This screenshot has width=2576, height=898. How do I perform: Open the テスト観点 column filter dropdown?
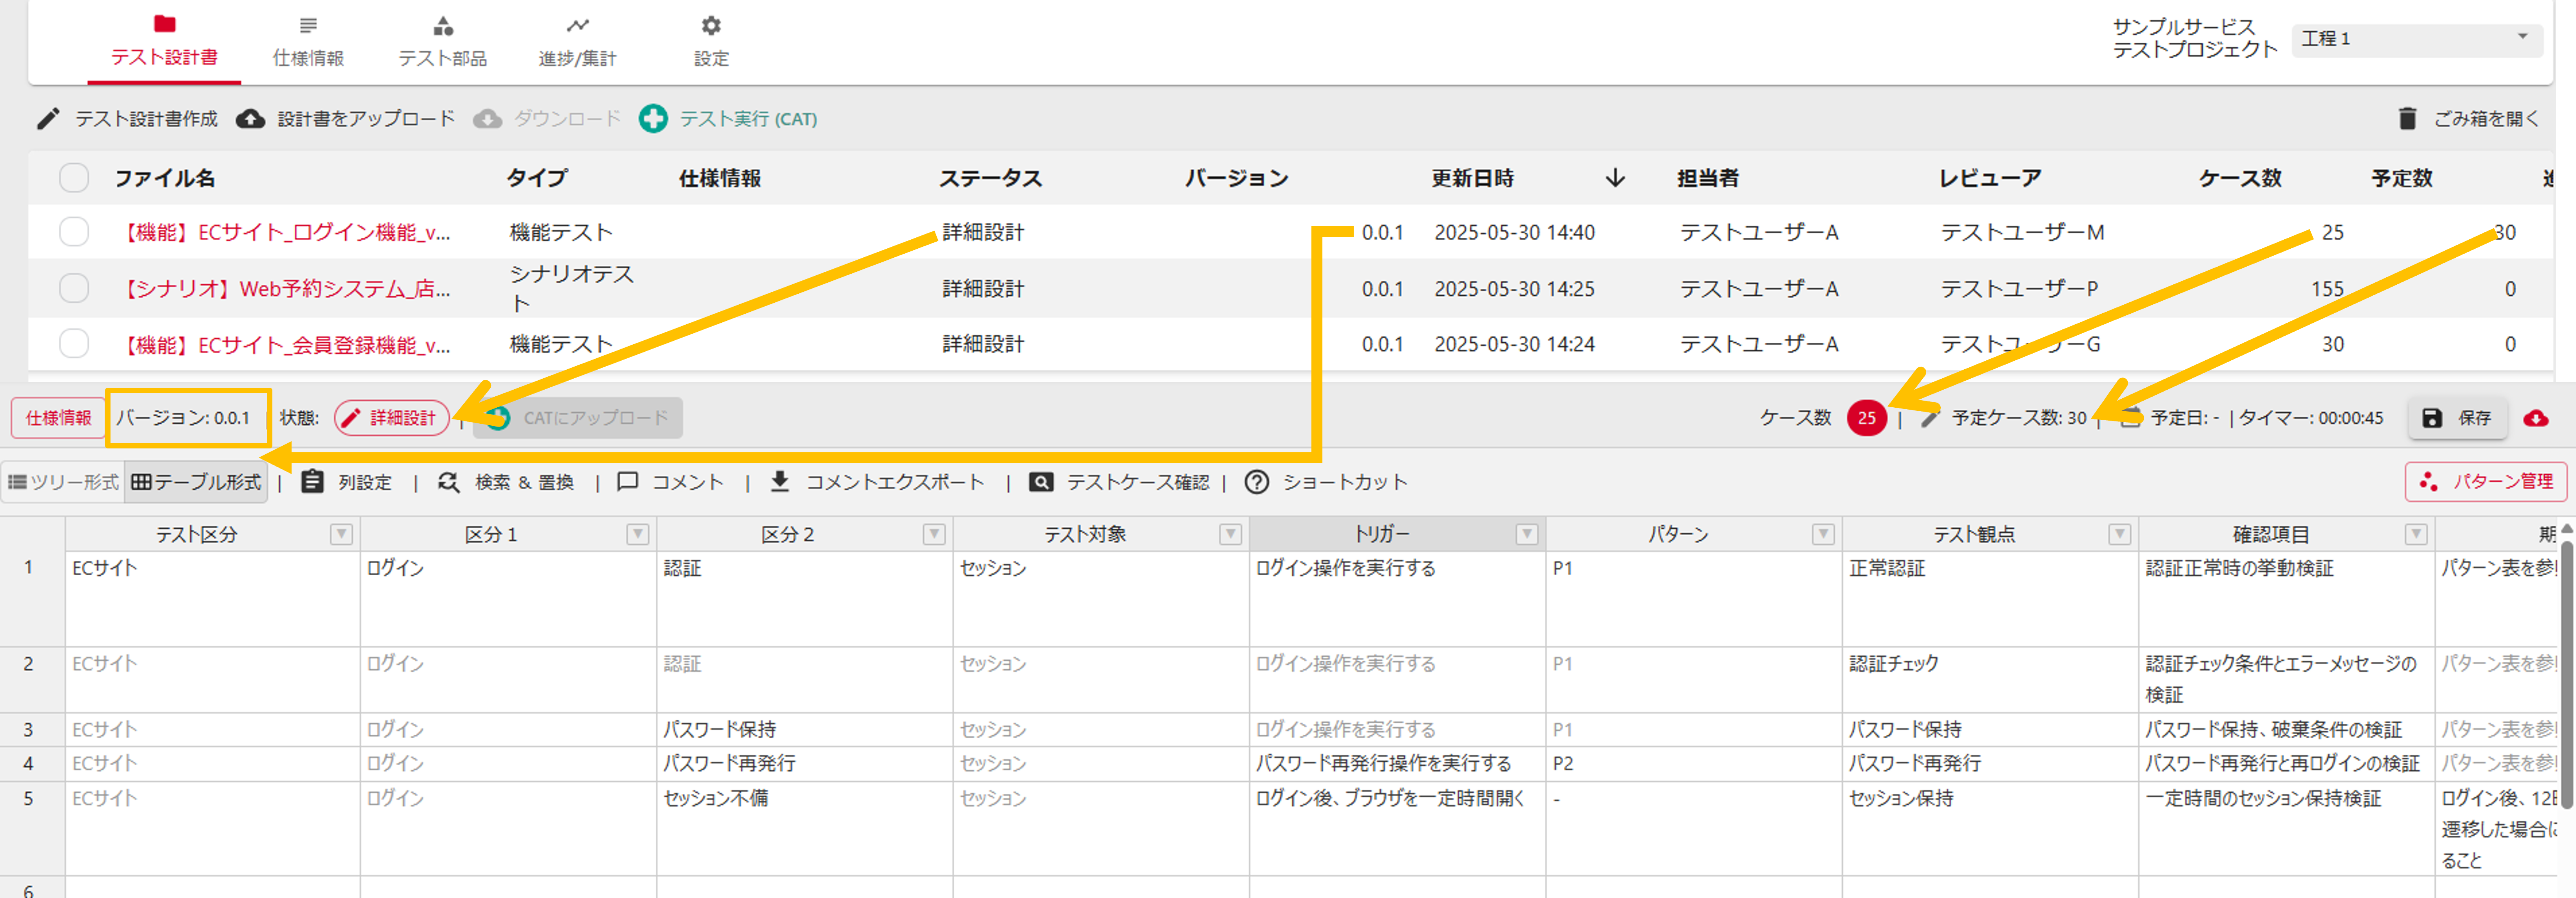[2119, 535]
